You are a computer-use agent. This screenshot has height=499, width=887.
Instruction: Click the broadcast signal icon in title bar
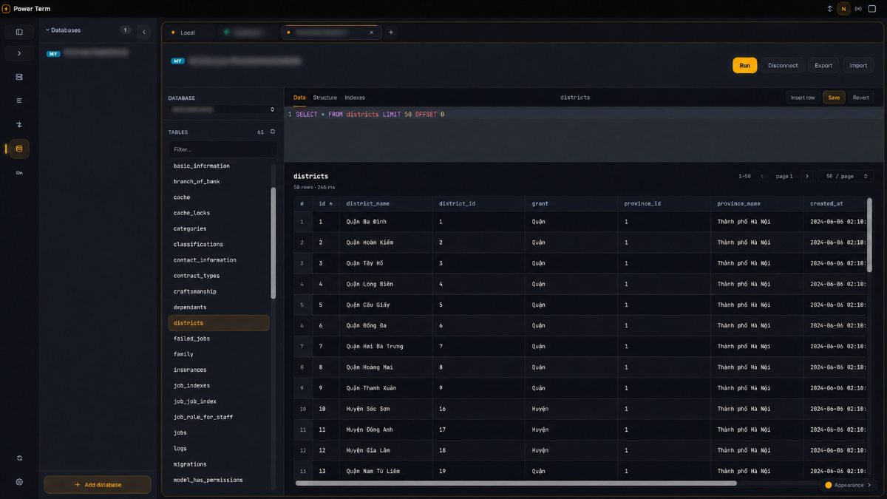858,9
